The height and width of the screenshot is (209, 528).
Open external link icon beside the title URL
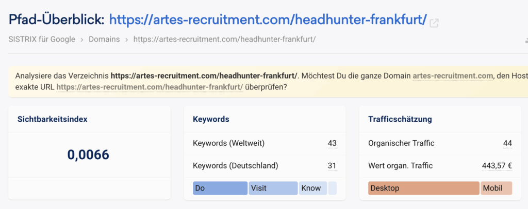click(434, 23)
